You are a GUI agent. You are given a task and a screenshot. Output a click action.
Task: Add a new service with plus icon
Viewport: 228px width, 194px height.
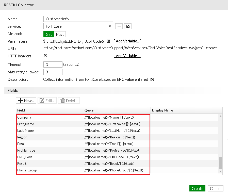(x=119, y=26)
